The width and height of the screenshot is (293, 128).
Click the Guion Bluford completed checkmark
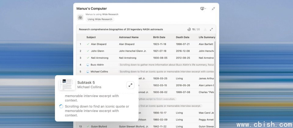88,126
